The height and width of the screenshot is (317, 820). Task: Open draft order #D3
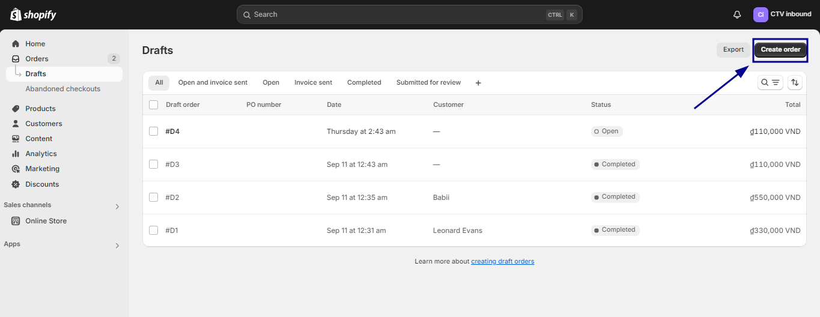172,165
